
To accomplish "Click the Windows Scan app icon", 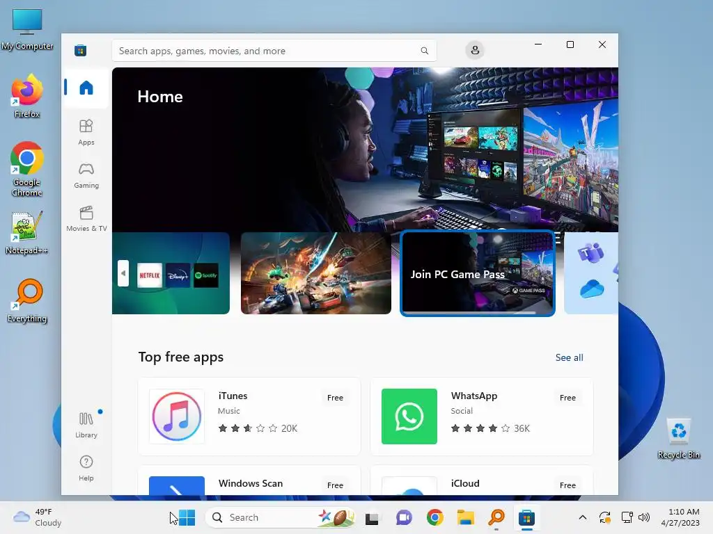I will [x=177, y=485].
